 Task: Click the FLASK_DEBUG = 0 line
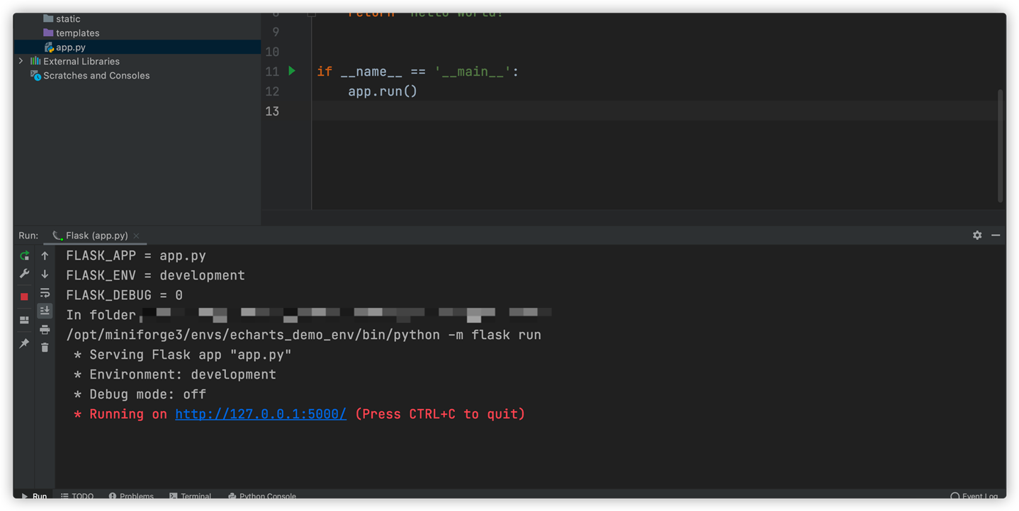tap(124, 295)
